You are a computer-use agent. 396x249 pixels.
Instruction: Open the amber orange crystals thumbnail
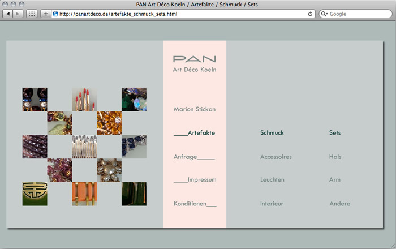click(109, 123)
